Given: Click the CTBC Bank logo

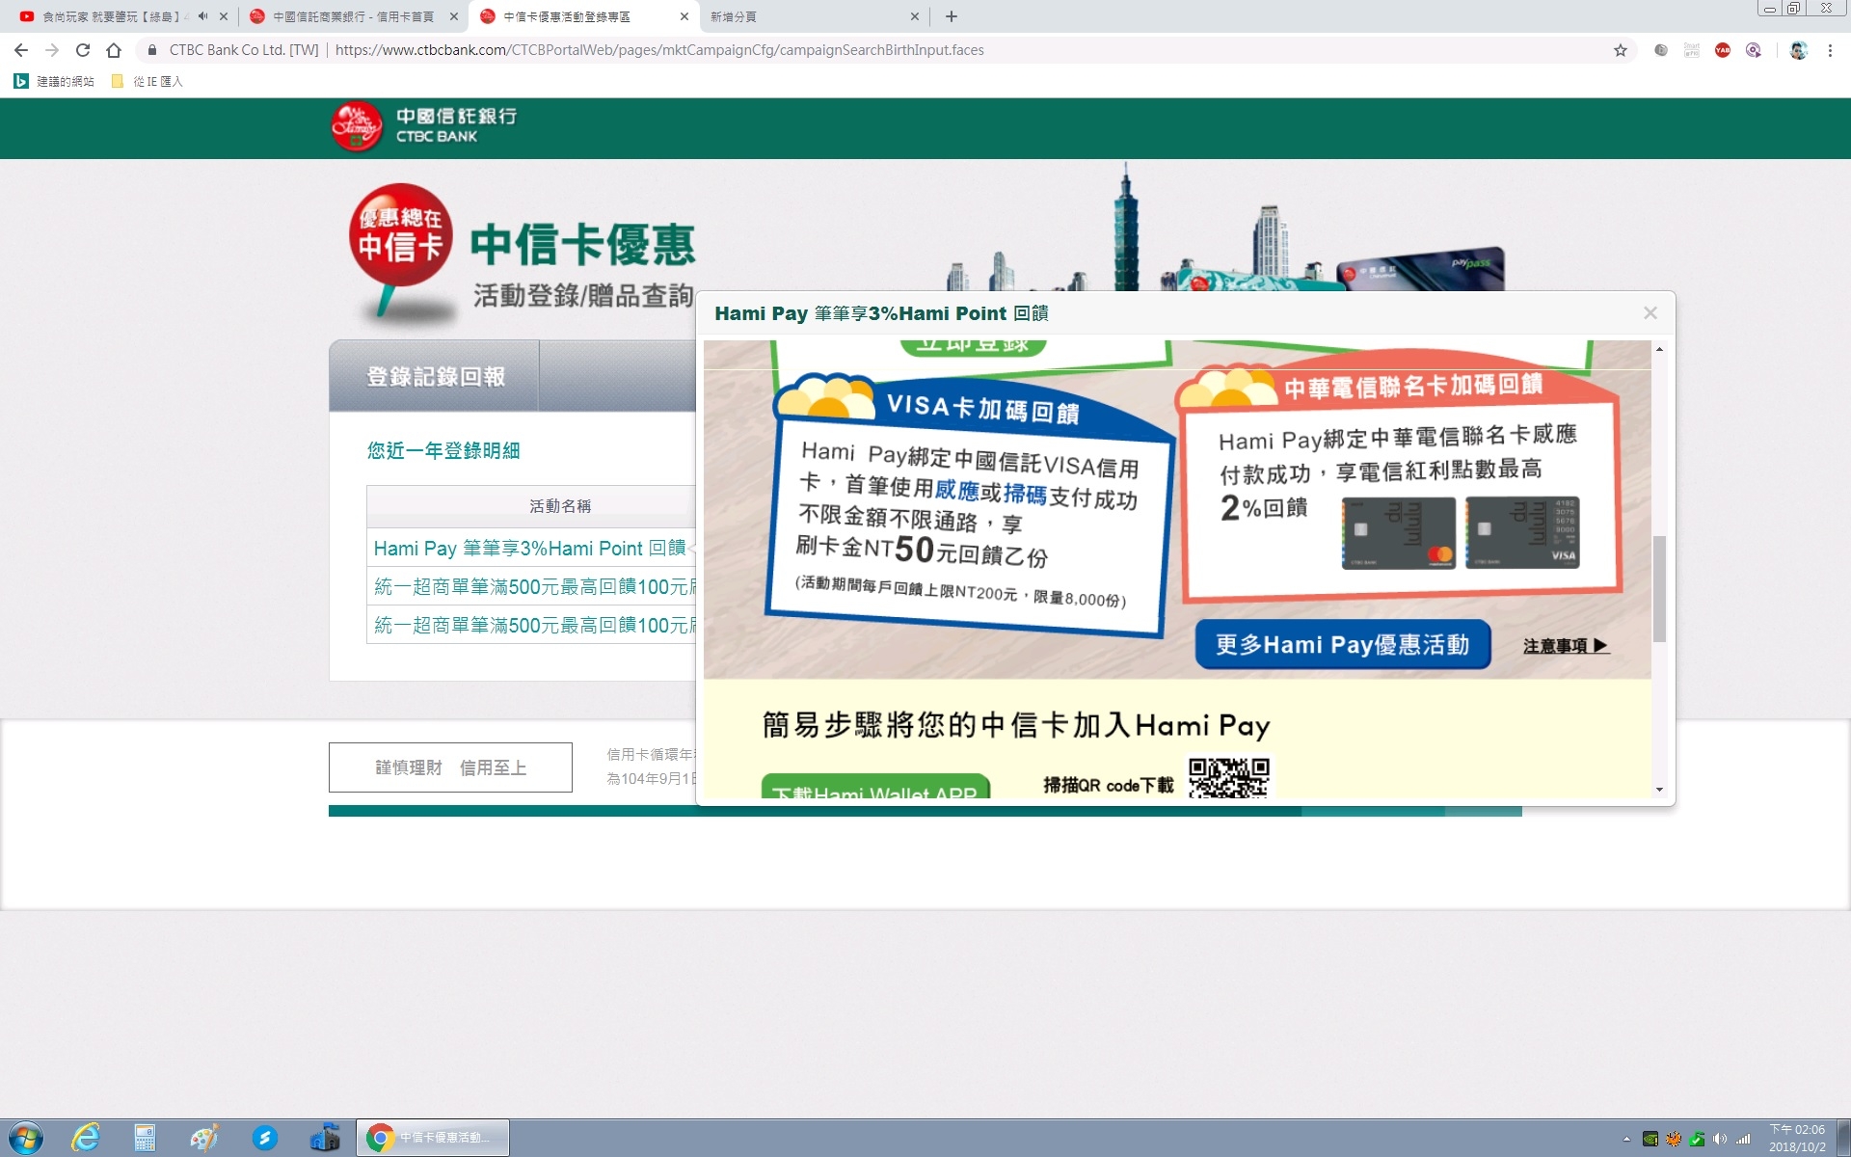Looking at the screenshot, I should click(424, 126).
